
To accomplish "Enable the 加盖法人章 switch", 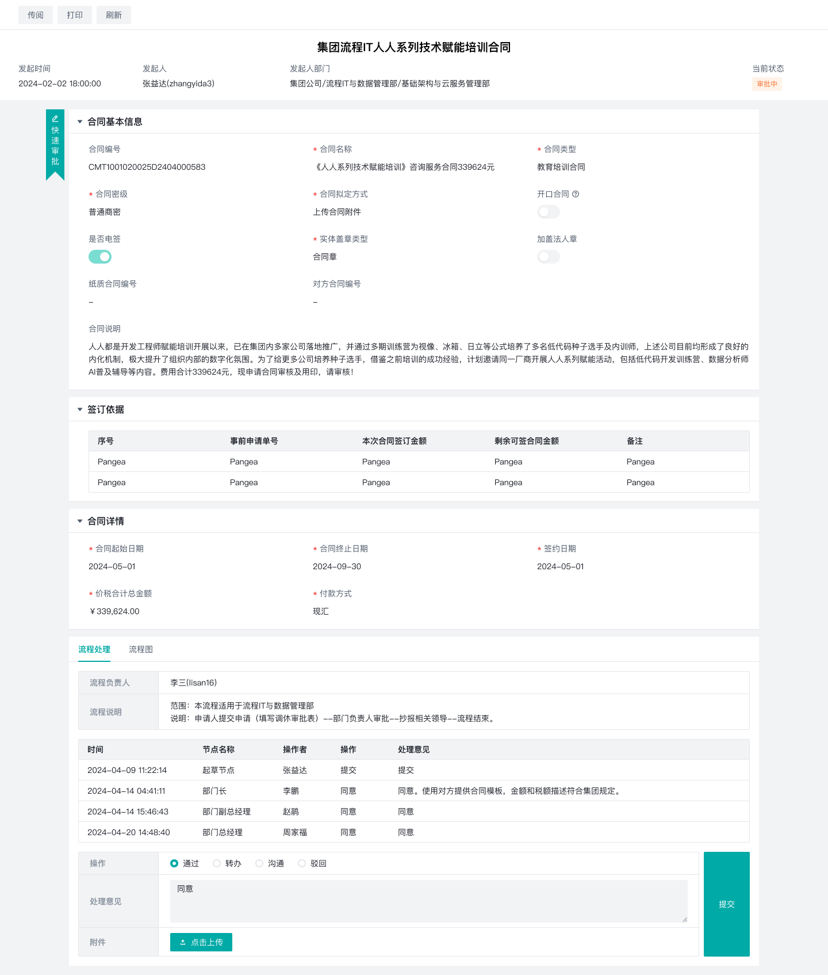I will pos(548,257).
